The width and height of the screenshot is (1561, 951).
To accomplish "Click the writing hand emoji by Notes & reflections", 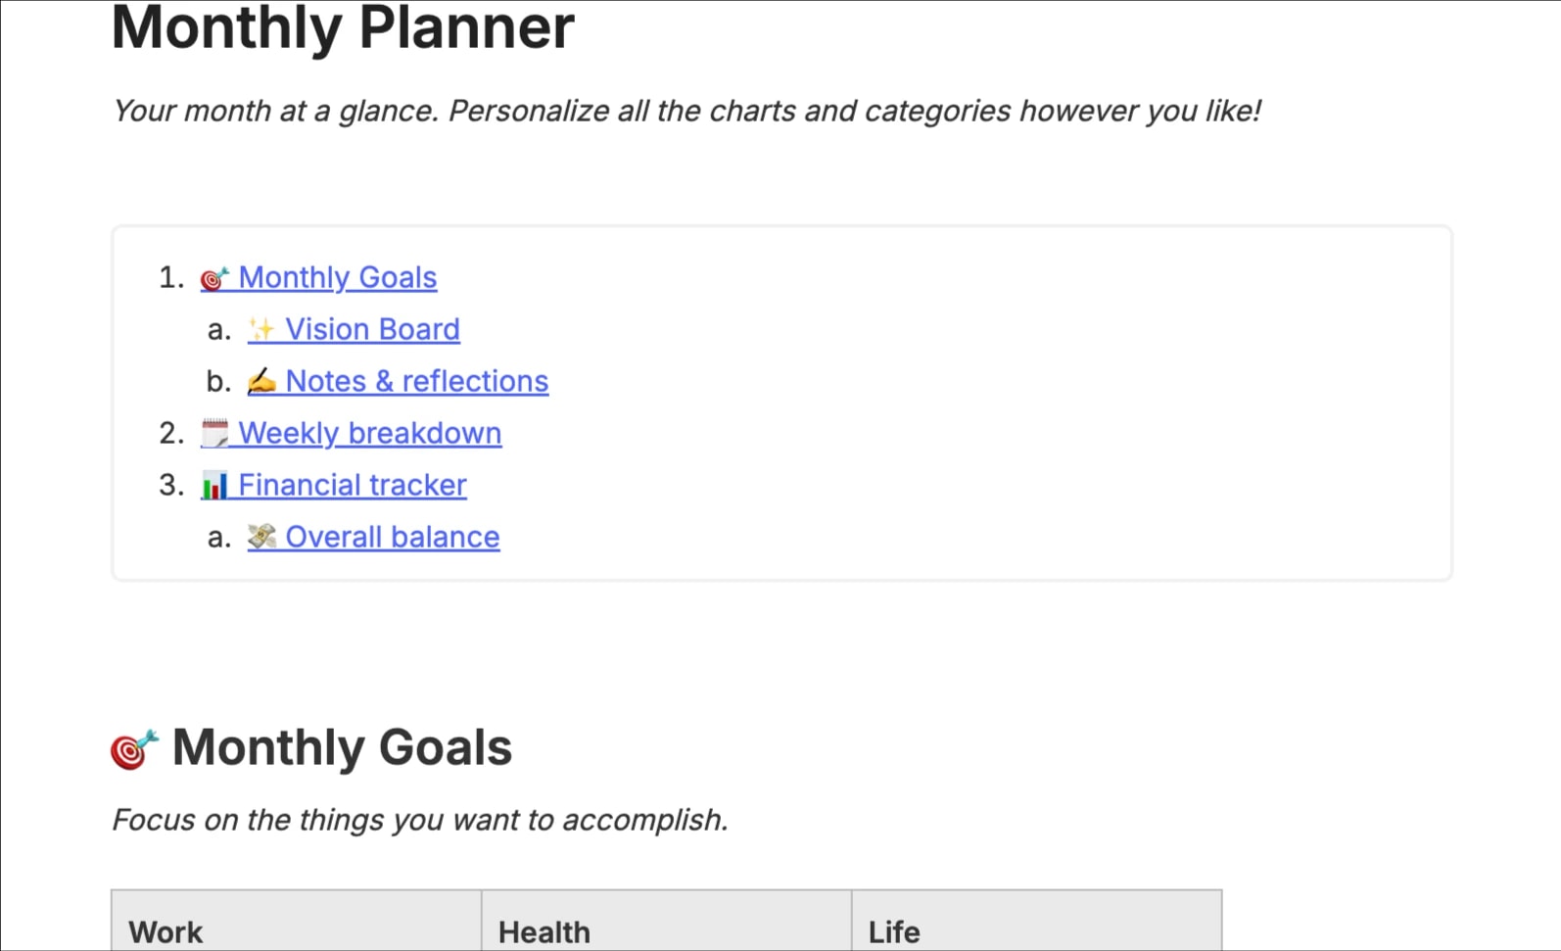I will [x=261, y=381].
